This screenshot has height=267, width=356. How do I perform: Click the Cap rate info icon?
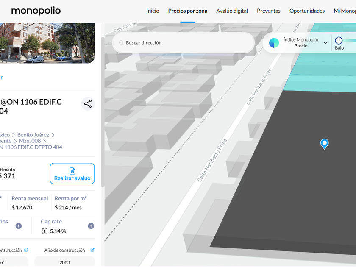[91, 226]
